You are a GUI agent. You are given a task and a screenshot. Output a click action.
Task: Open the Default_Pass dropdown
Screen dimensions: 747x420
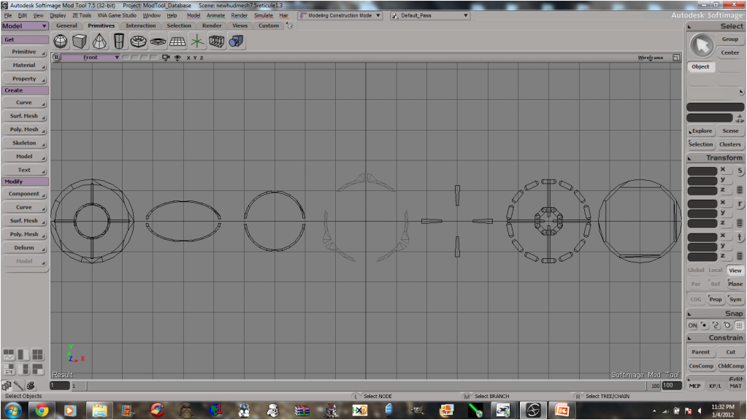(430, 16)
